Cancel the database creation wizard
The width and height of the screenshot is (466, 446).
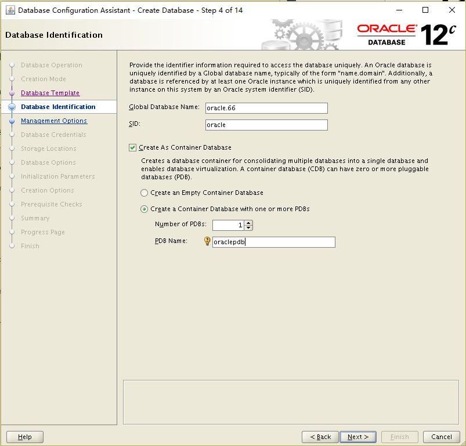click(x=441, y=437)
